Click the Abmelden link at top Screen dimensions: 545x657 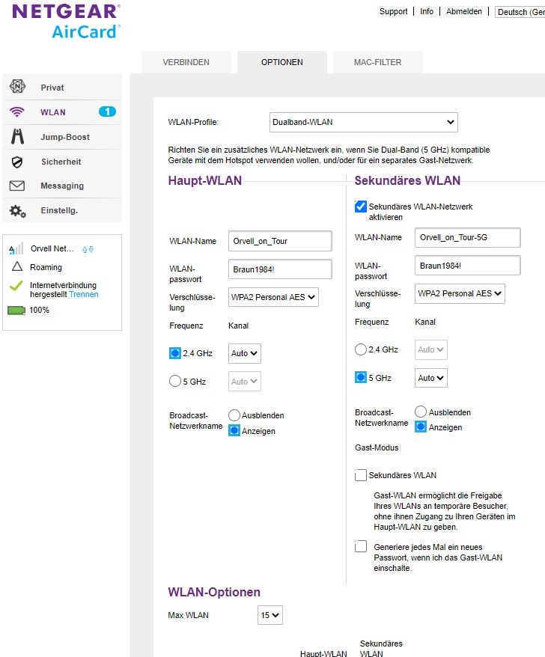463,11
